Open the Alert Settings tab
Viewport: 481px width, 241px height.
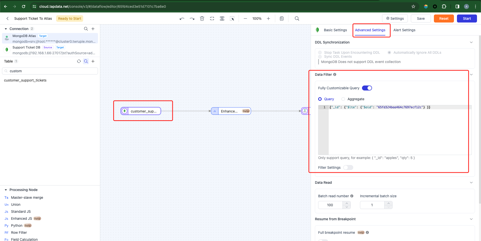pos(404,30)
